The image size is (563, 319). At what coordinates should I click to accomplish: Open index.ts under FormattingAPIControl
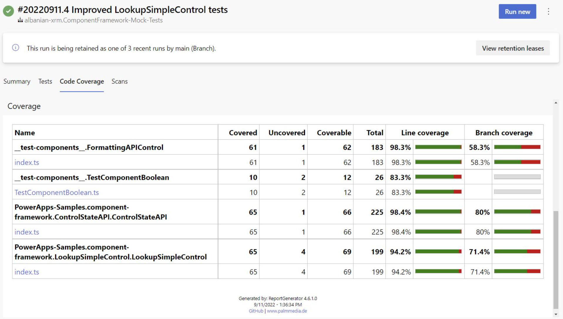pyautogui.click(x=27, y=162)
